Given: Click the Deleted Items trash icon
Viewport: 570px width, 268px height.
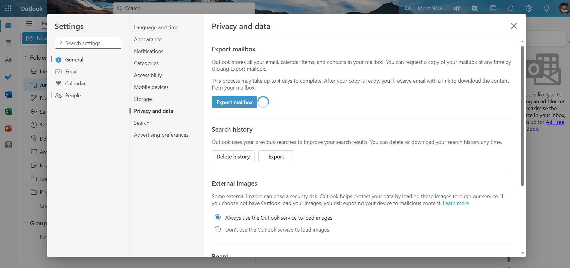Looking at the screenshot, I should click(x=34, y=138).
